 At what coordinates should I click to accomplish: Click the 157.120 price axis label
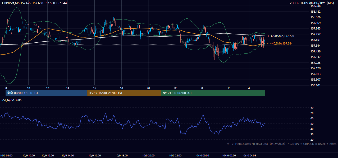point(316,68)
